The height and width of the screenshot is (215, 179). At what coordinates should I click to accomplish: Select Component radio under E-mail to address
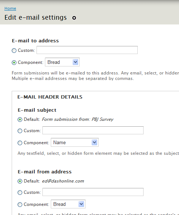[x=14, y=62]
